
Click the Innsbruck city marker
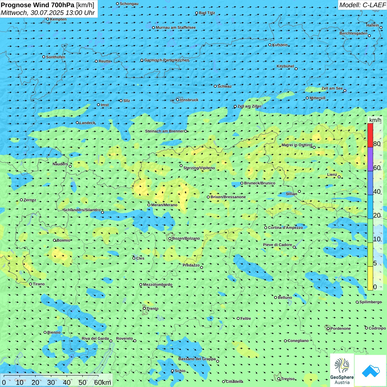click(x=178, y=100)
